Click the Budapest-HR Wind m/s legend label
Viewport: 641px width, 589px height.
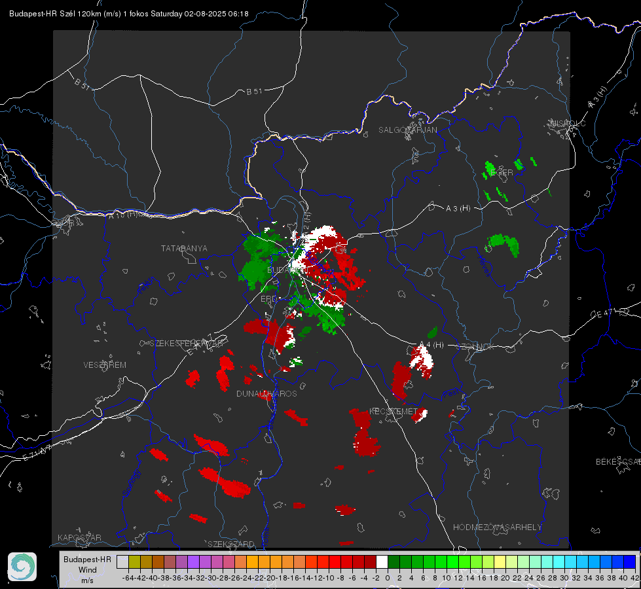pyautogui.click(x=88, y=570)
